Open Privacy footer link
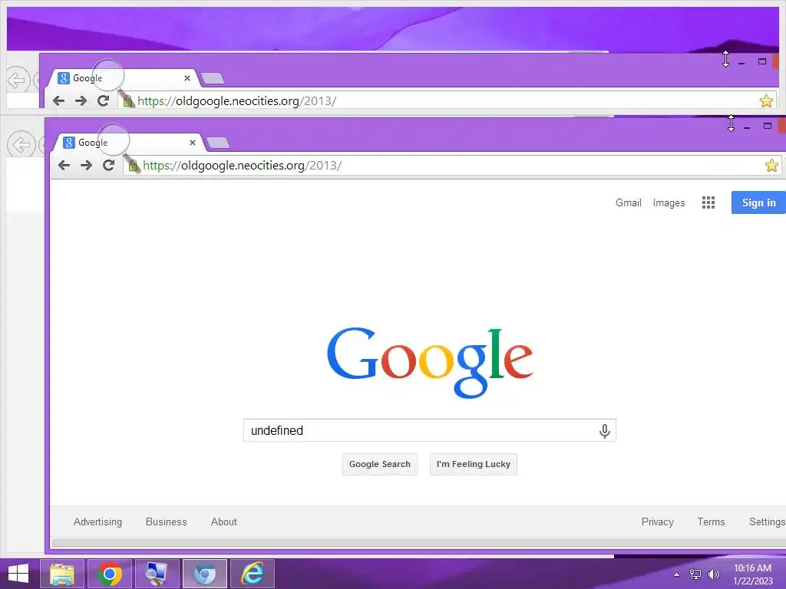 point(658,522)
